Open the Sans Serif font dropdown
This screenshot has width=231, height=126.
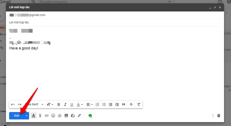click(34, 104)
